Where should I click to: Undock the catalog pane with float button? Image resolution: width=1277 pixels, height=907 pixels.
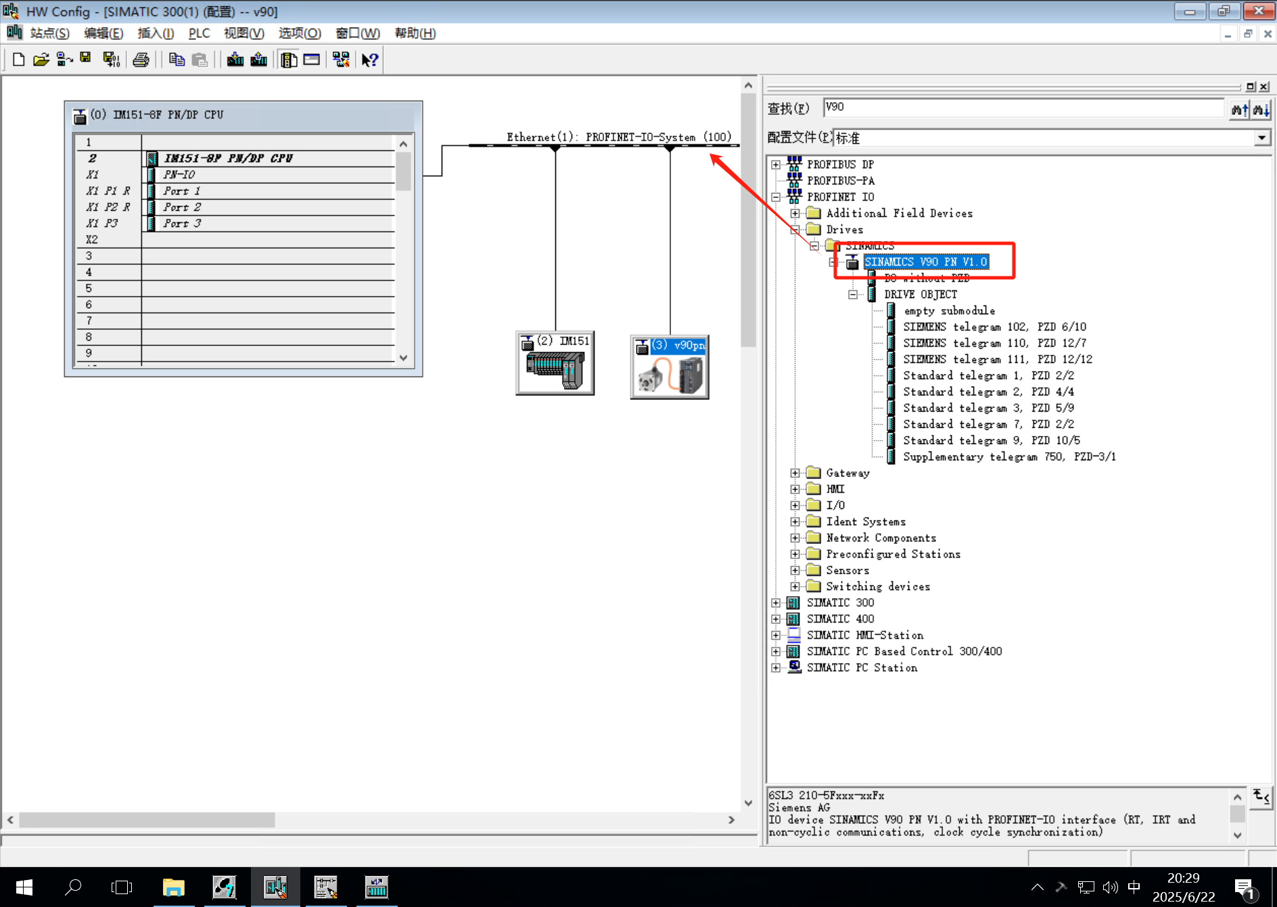(x=1251, y=87)
